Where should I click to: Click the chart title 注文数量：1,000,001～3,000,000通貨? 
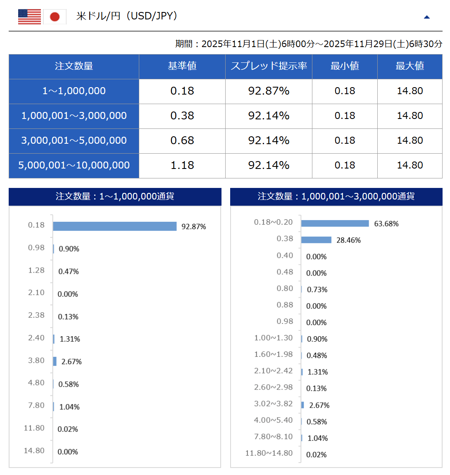pyautogui.click(x=336, y=197)
